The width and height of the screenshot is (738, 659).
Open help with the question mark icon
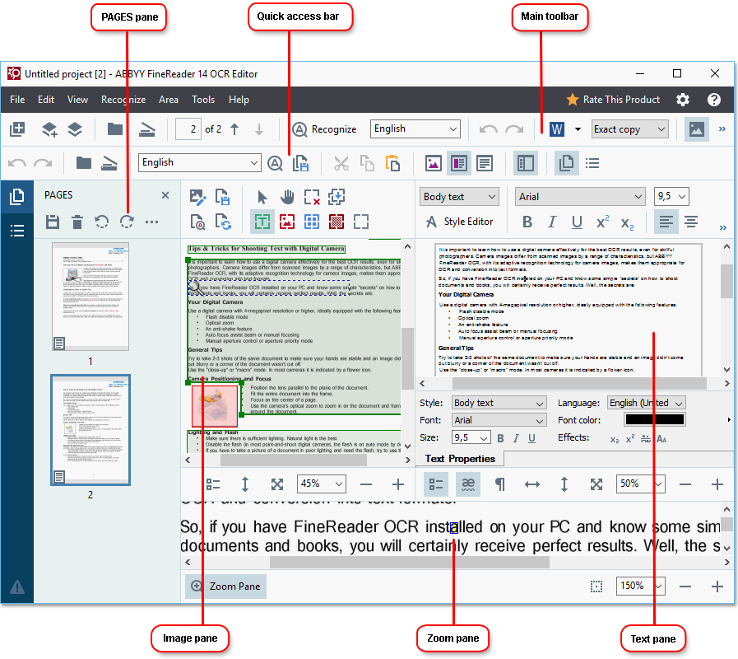point(714,100)
